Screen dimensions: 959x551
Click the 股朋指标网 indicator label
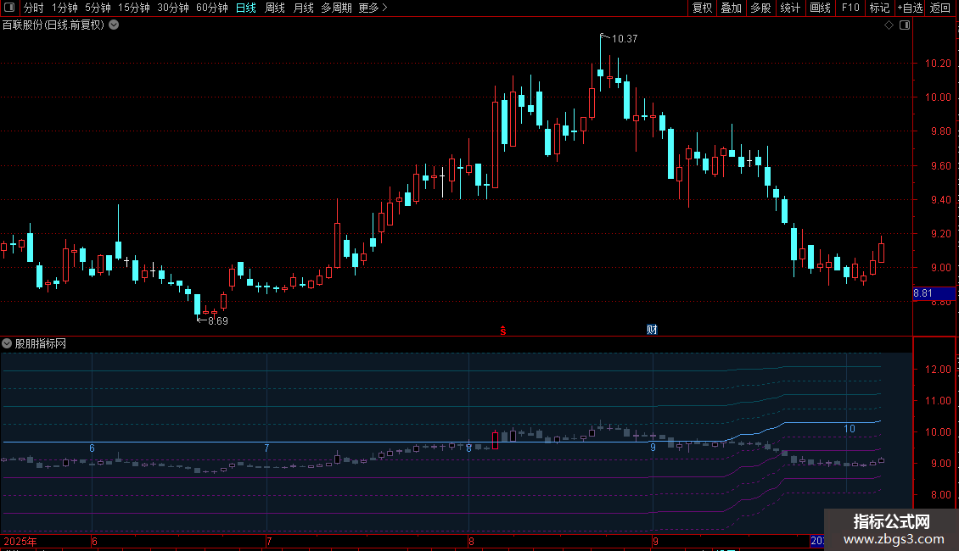pos(41,344)
